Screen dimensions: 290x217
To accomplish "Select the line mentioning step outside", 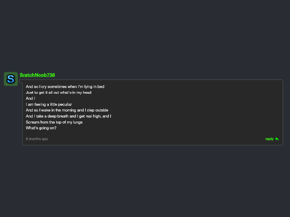I will tap(67, 110).
